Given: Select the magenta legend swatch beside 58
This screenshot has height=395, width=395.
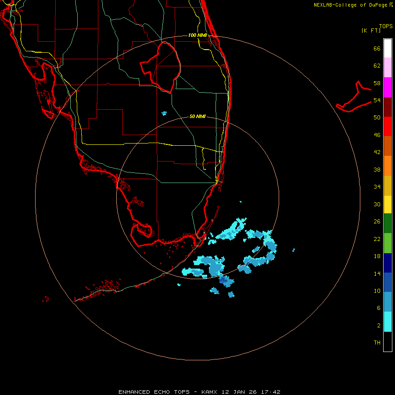Looking at the screenshot, I should click(x=388, y=87).
